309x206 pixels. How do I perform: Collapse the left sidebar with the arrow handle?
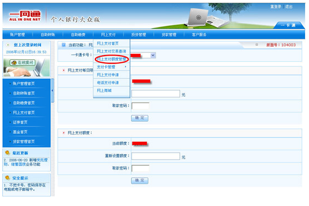point(52,90)
